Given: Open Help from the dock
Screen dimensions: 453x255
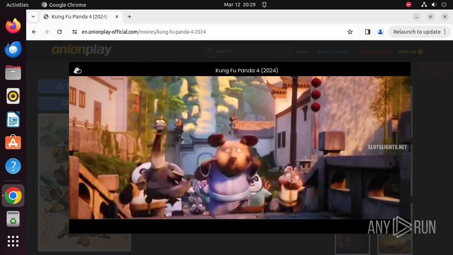Looking at the screenshot, I should point(13,166).
